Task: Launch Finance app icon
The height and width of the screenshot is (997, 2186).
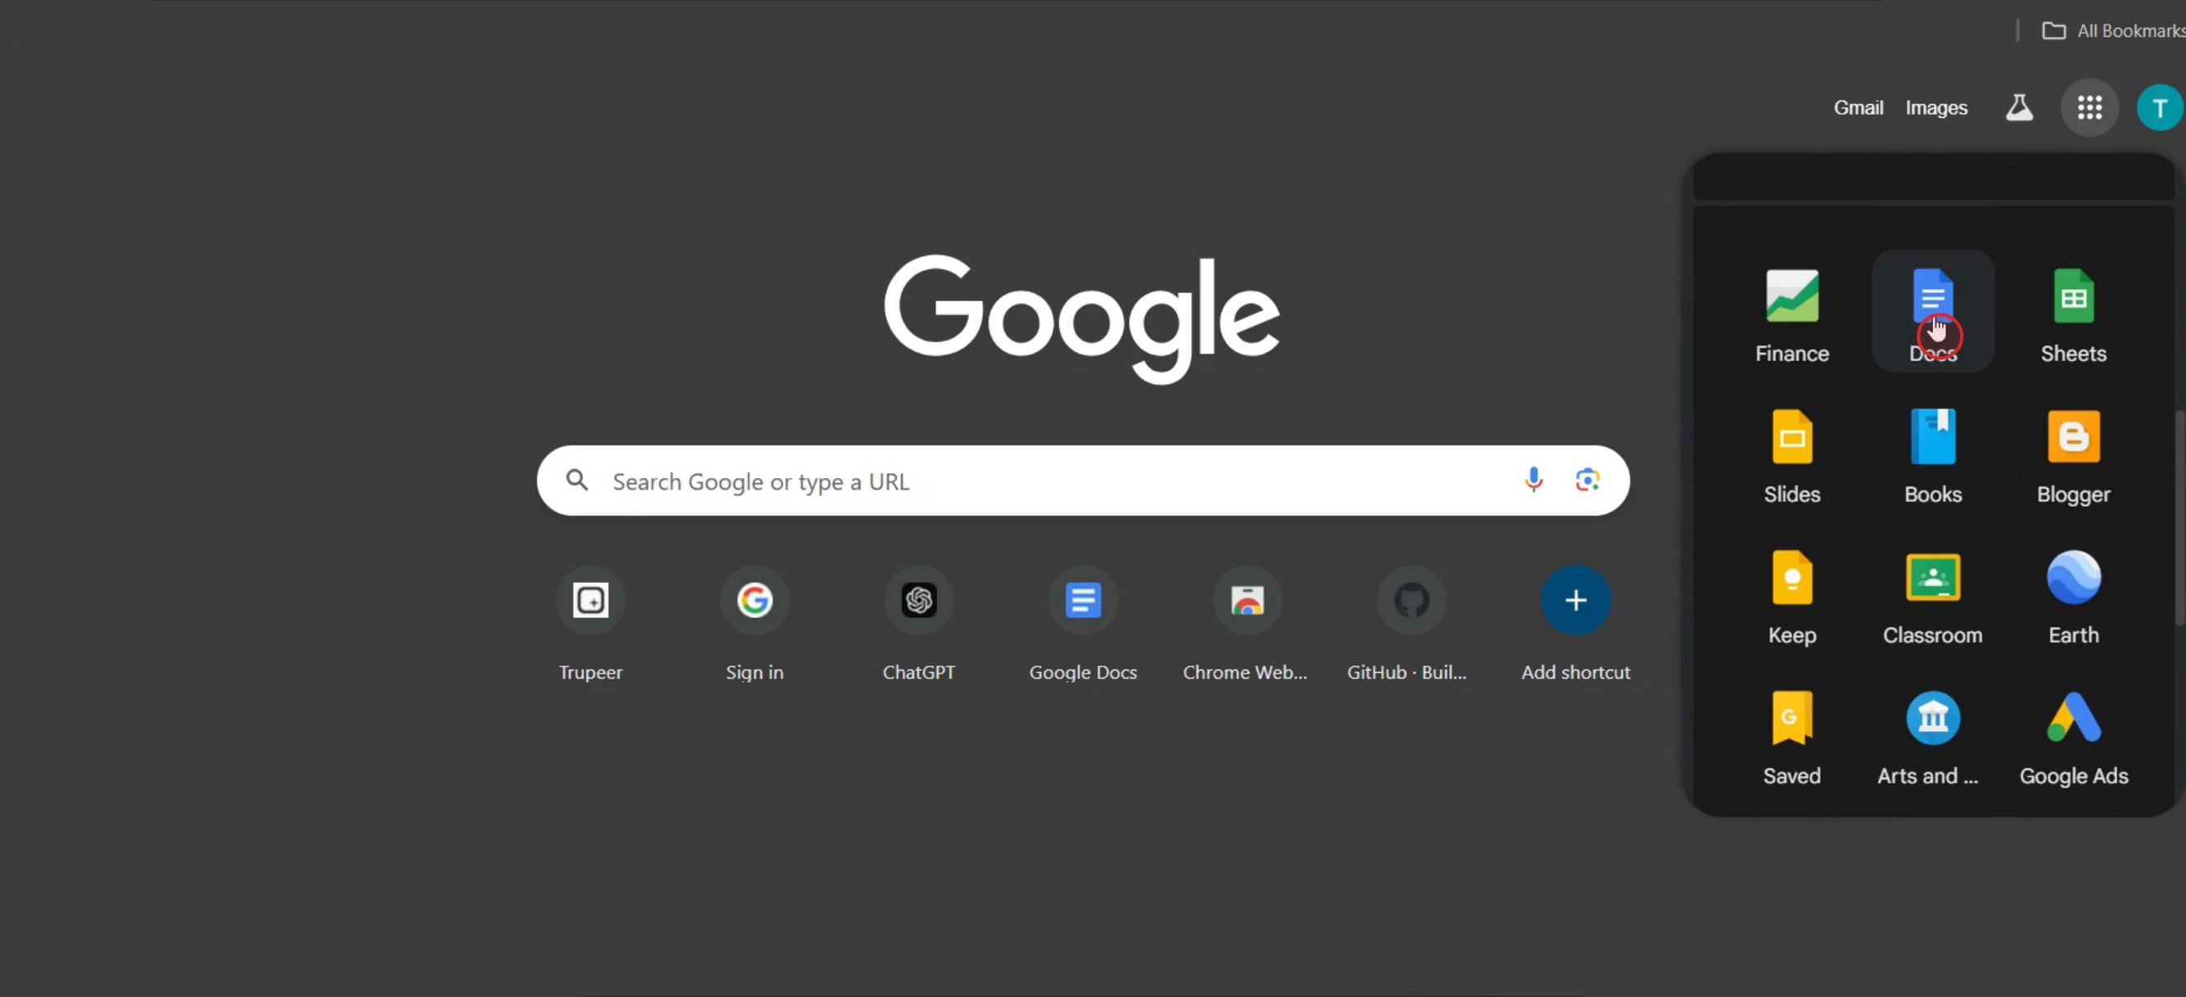Action: [x=1792, y=312]
